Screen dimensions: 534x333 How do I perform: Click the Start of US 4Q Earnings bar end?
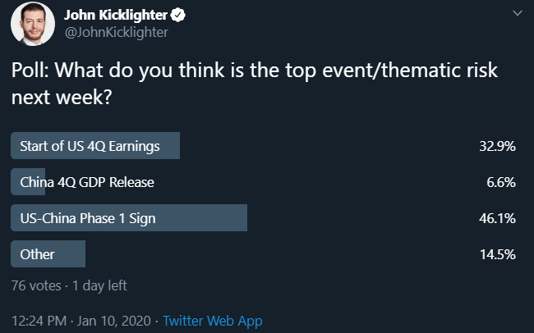coord(177,145)
